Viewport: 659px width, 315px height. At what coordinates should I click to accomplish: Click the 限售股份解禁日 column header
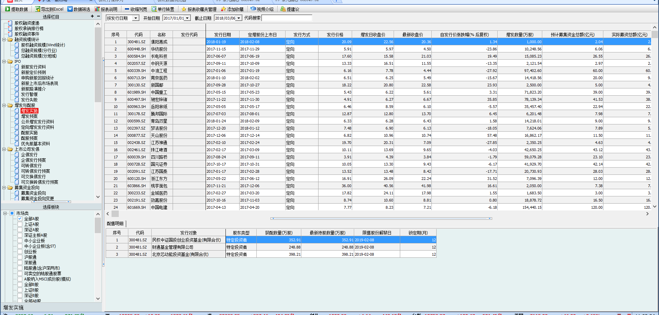coord(377,233)
